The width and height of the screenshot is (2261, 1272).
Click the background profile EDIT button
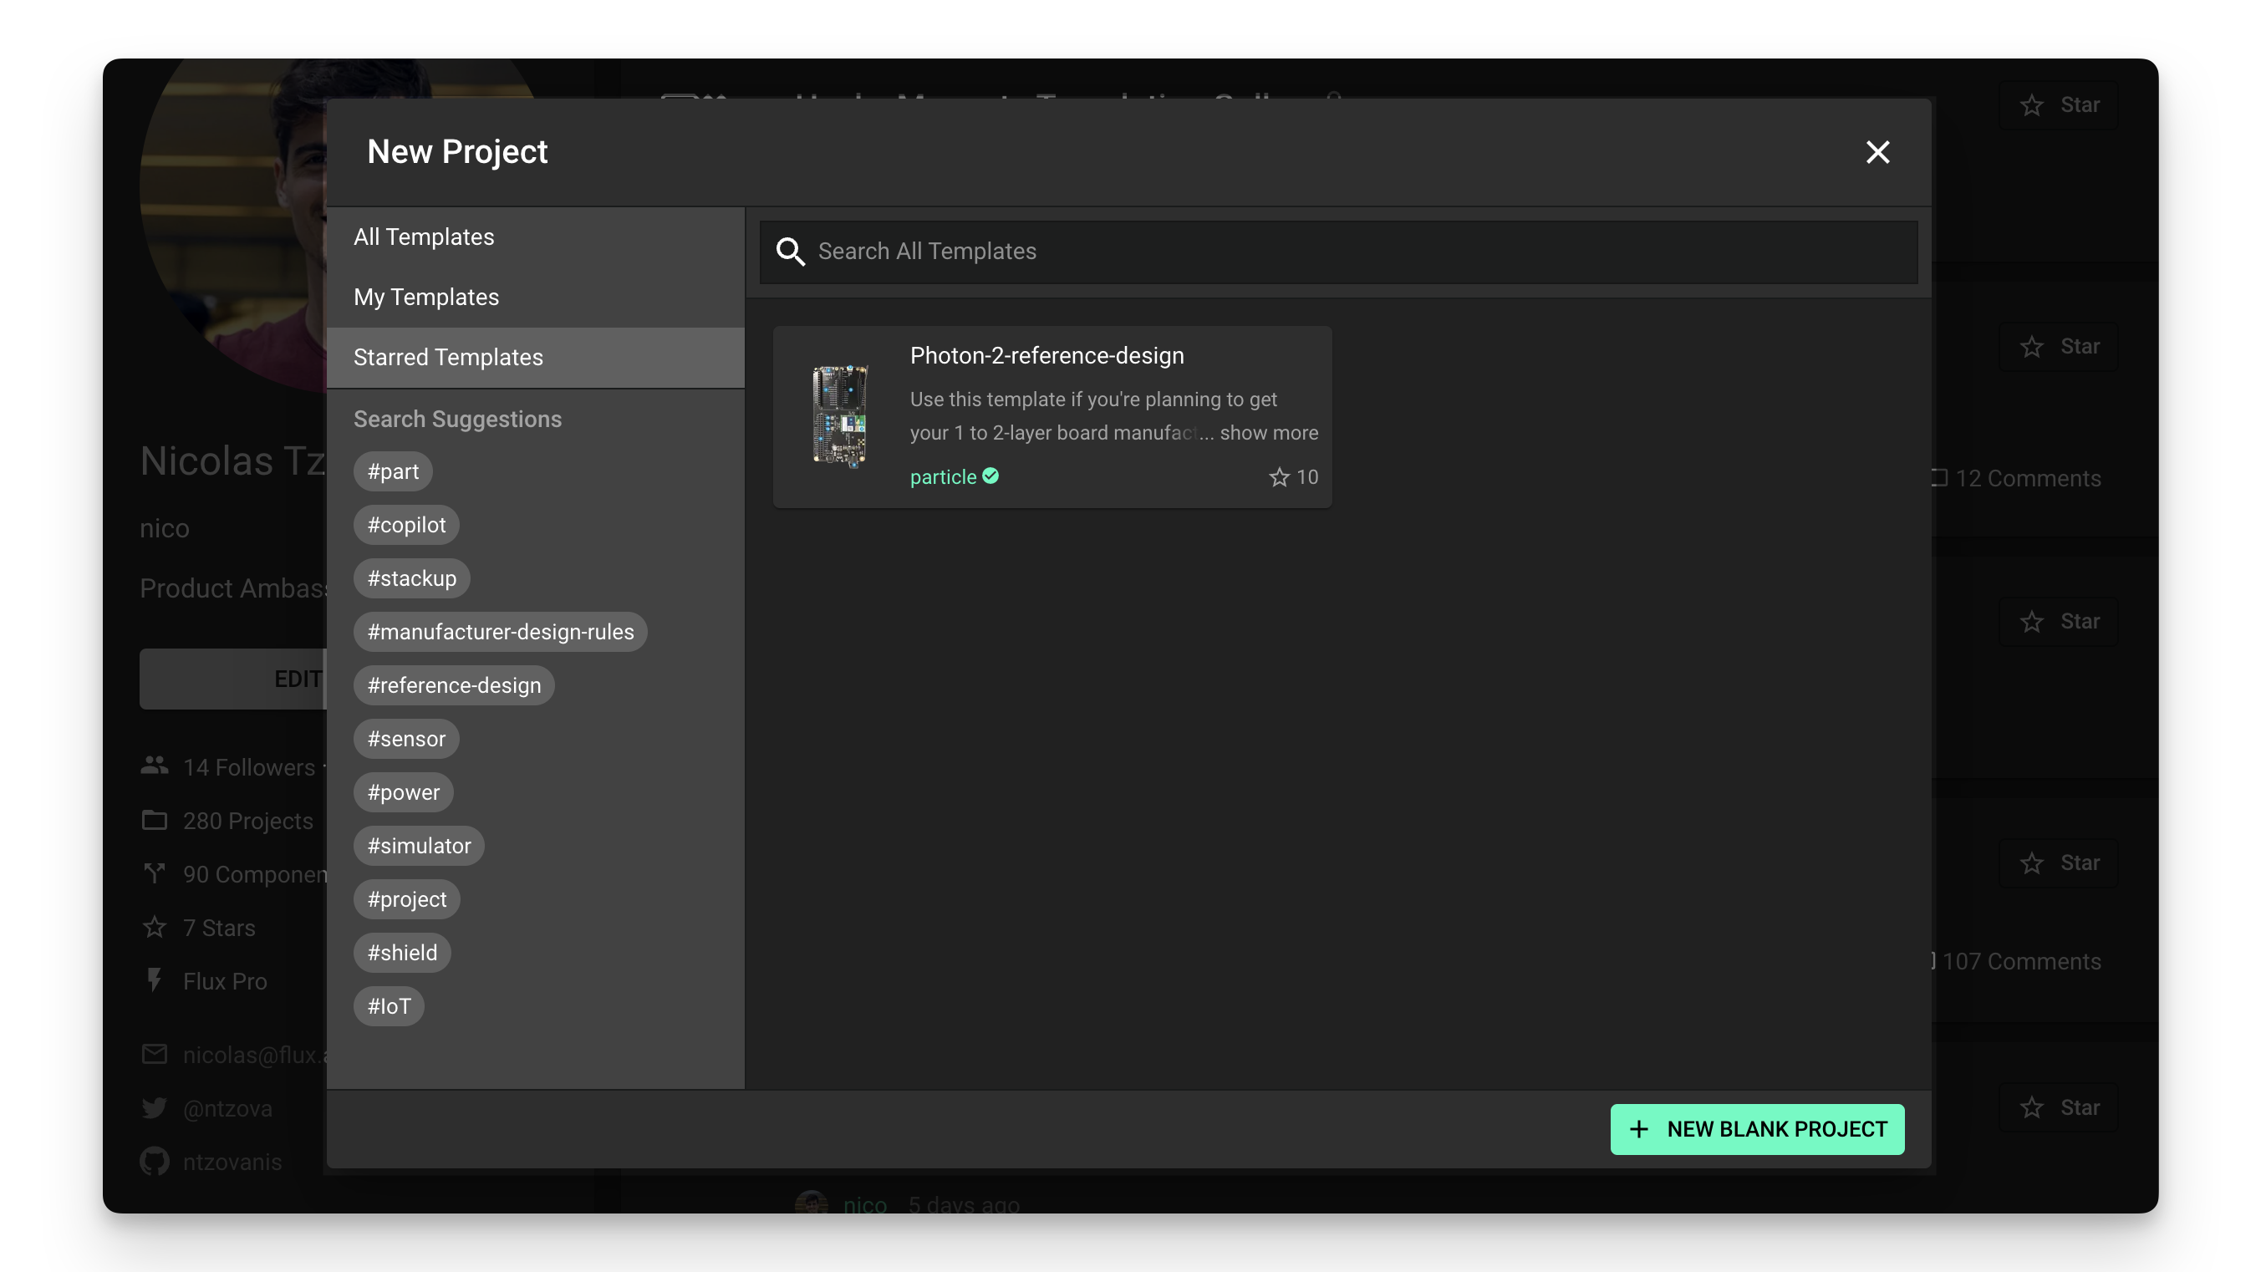(x=232, y=679)
